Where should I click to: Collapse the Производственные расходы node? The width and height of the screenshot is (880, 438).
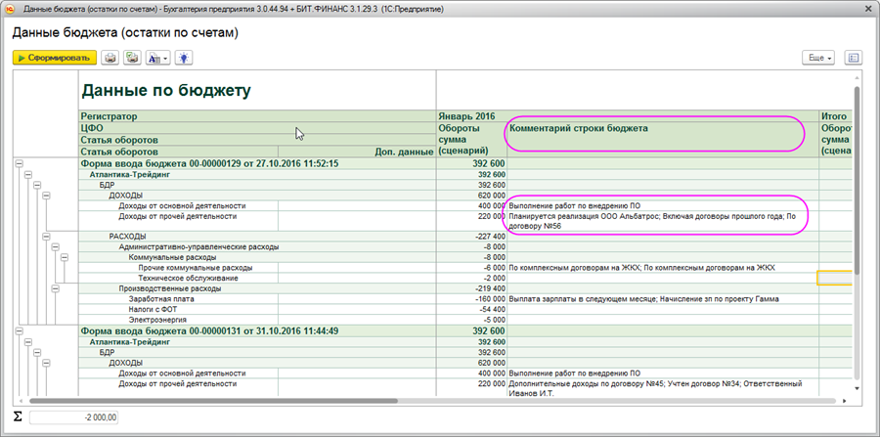(57, 289)
